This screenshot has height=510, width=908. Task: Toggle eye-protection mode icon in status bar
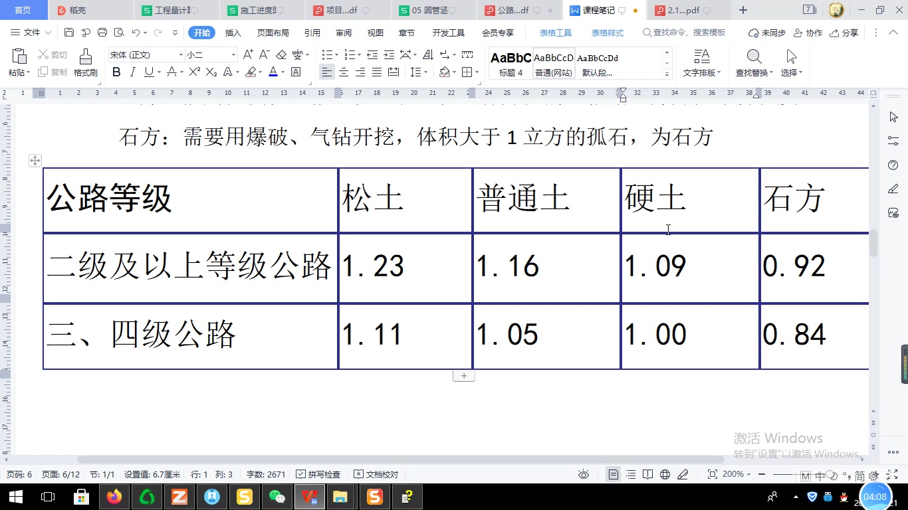coord(584,474)
